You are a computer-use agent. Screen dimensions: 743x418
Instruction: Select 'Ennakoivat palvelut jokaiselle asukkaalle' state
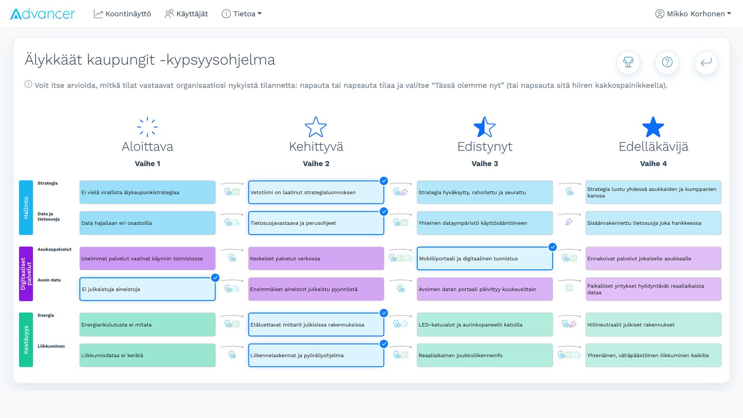coord(653,258)
